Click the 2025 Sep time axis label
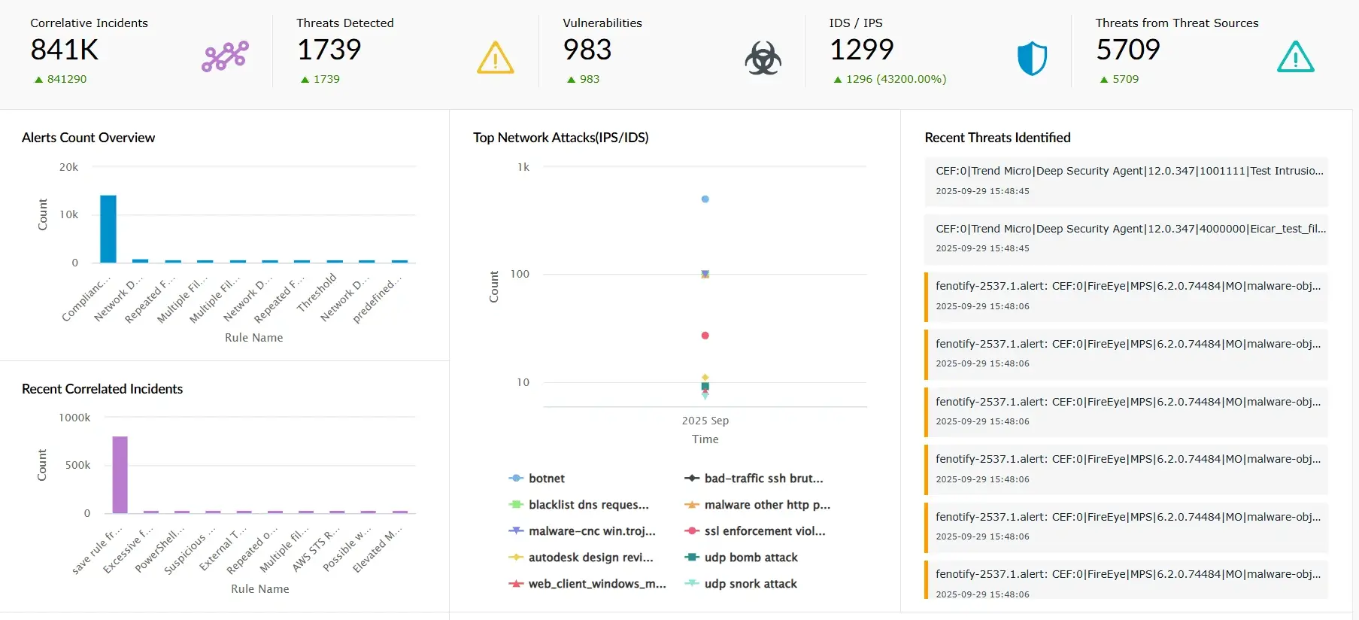 (x=705, y=421)
